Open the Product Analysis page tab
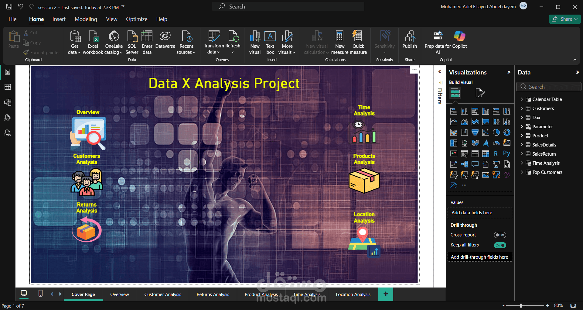 (261, 294)
